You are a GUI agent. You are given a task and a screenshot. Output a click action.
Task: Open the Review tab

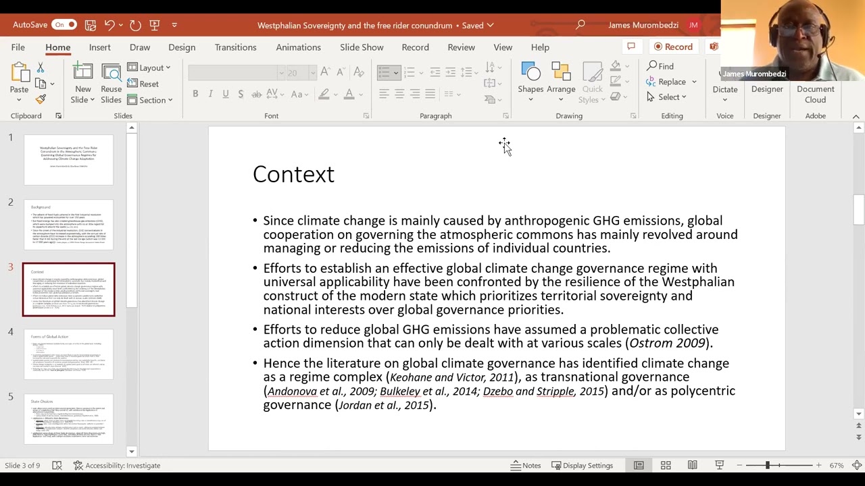(x=461, y=47)
